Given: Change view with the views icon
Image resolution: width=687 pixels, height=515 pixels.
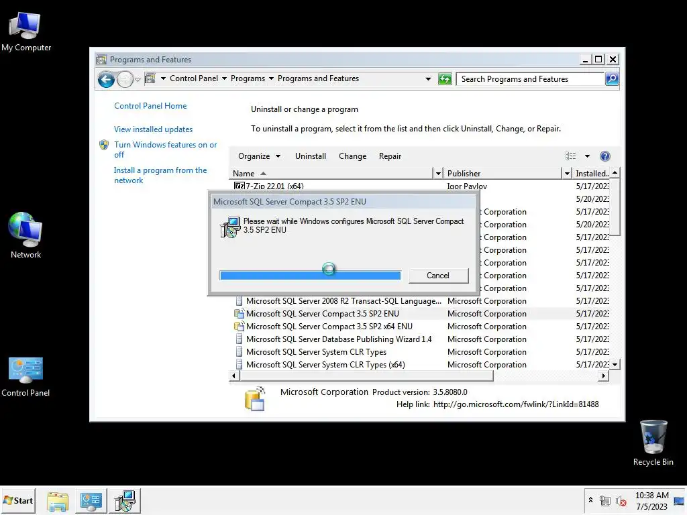Looking at the screenshot, I should 570,156.
